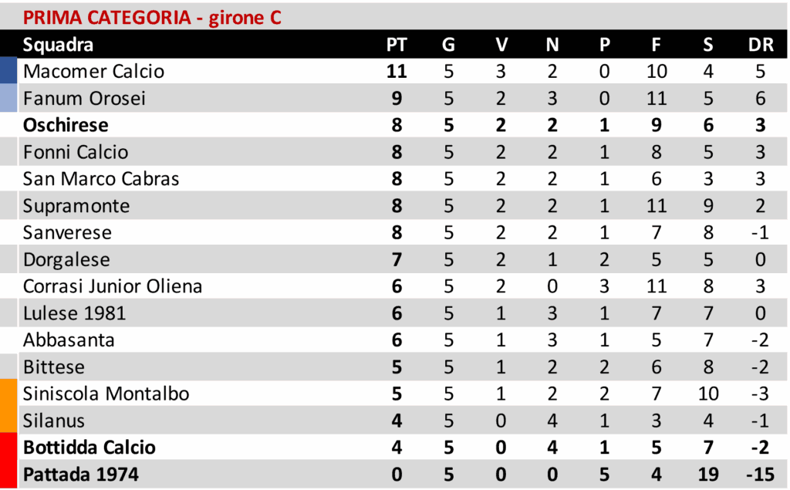
Task: Select the Fonni Calcio team name
Action: pos(76,152)
